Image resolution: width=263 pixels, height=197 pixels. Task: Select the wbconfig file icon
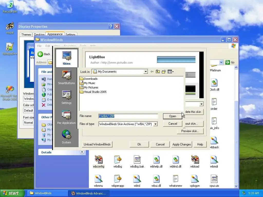click(x=99, y=162)
